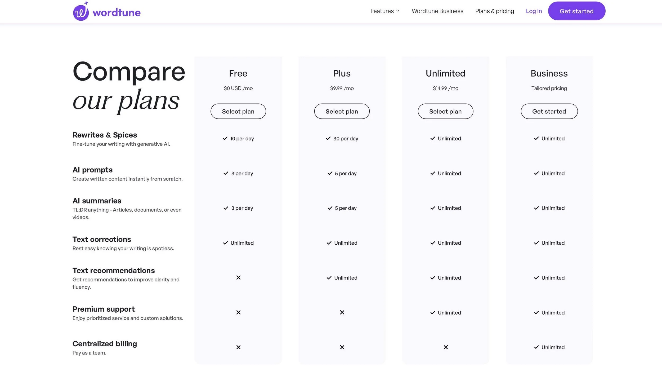662x384 pixels.
Task: Click the Rewrites & Spices feature heading
Action: coord(105,135)
